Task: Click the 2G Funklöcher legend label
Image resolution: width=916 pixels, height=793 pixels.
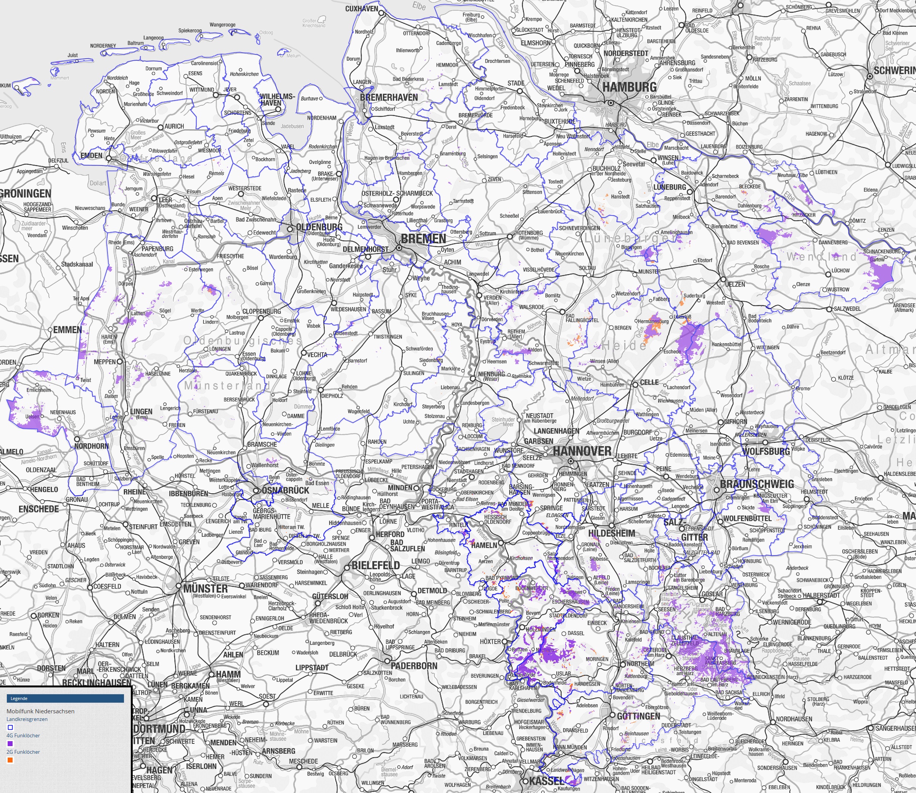Action: pyautogui.click(x=23, y=752)
